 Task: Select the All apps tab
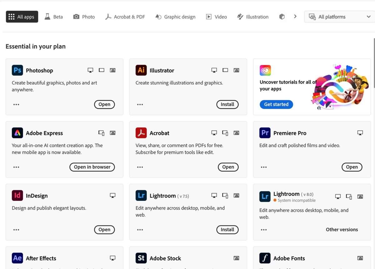pos(22,17)
